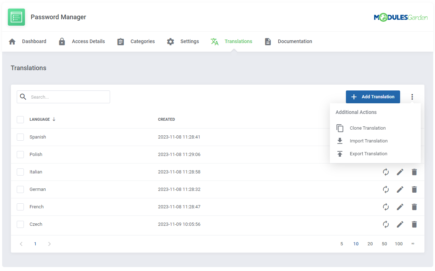
Task: Check the Spanish row checkbox
Action: tap(20, 137)
